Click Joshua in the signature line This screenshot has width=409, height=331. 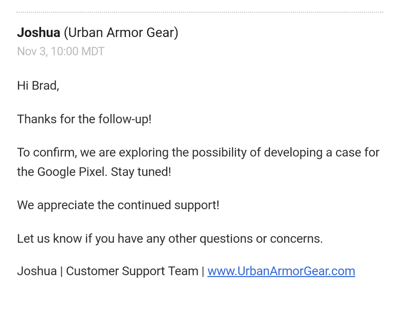(37, 271)
